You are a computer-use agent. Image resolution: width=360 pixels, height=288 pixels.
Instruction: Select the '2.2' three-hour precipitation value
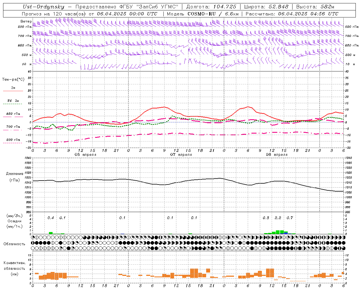[278, 218]
